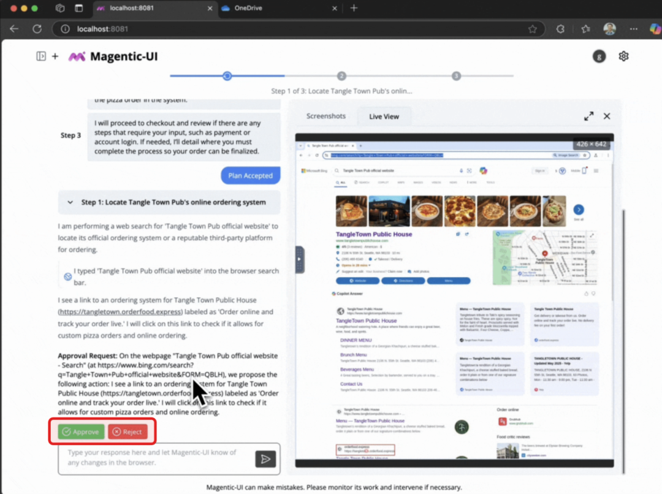This screenshot has height=494, width=662.
Task: Send the typed response
Action: [265, 459]
